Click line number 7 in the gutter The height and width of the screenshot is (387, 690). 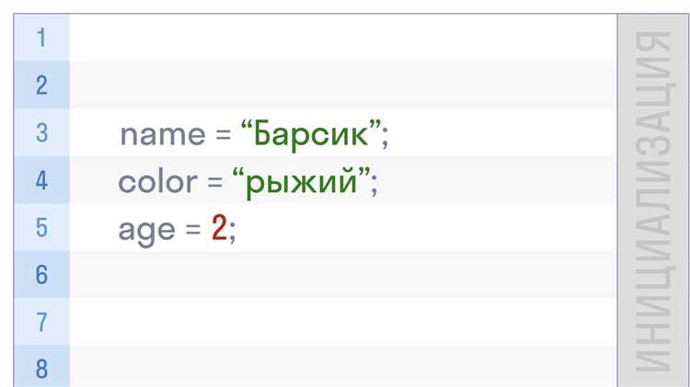[x=41, y=322]
